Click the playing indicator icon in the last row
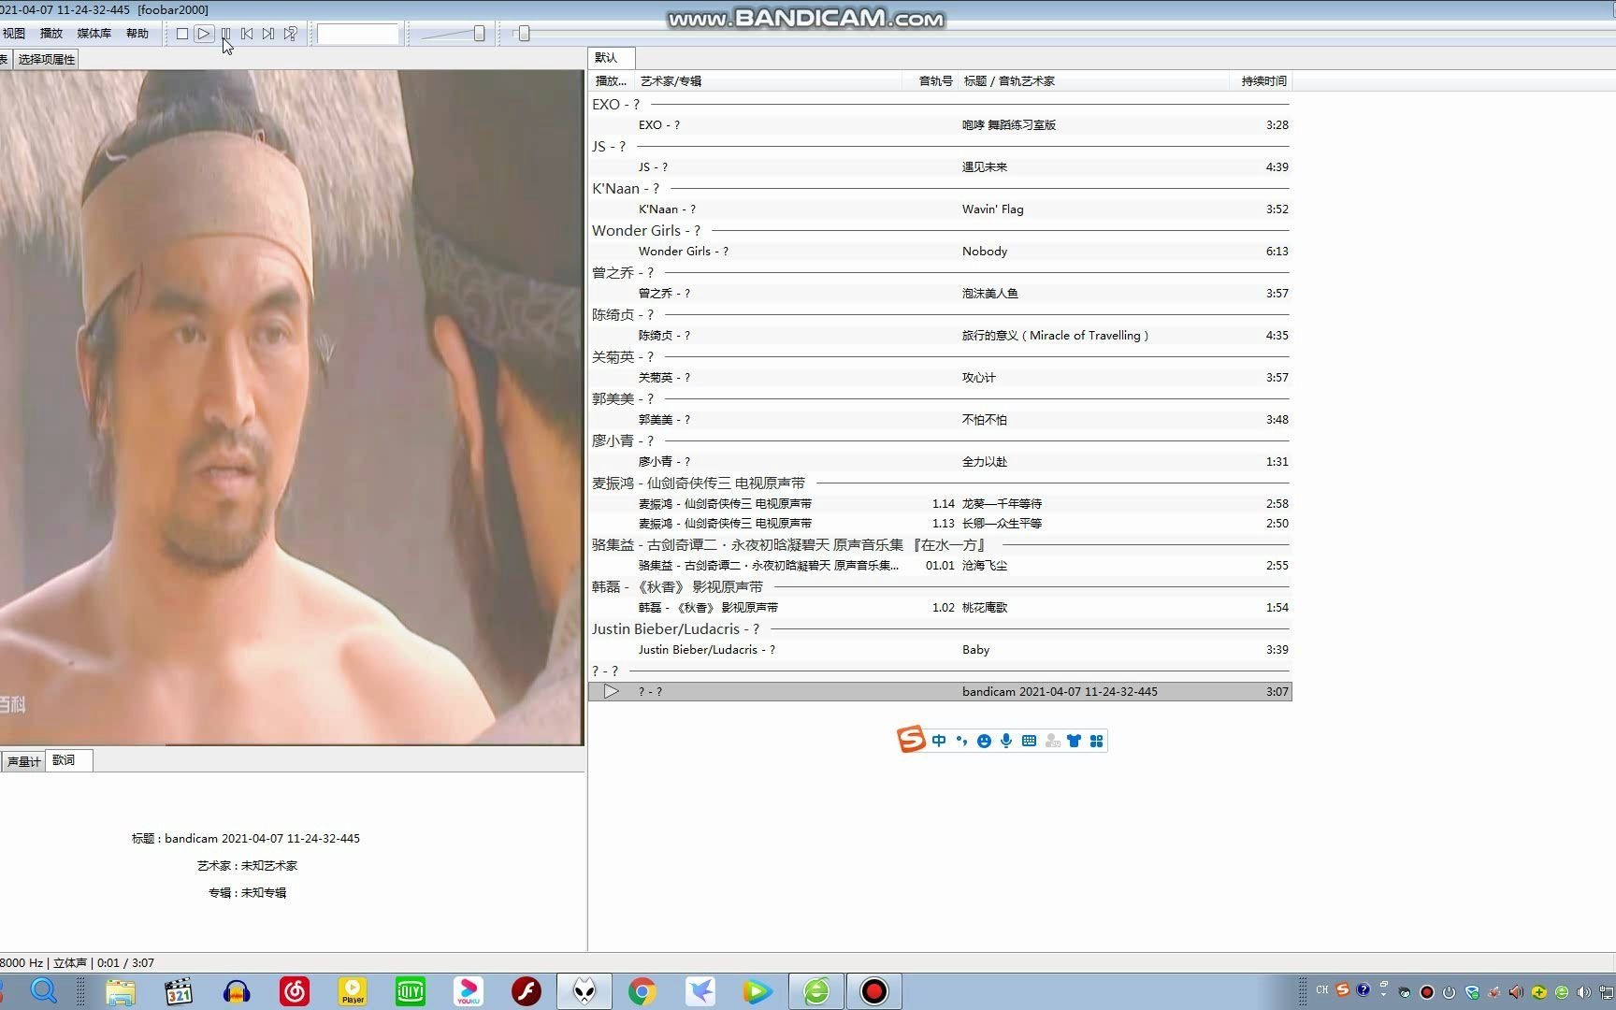The image size is (1616, 1010). (612, 692)
